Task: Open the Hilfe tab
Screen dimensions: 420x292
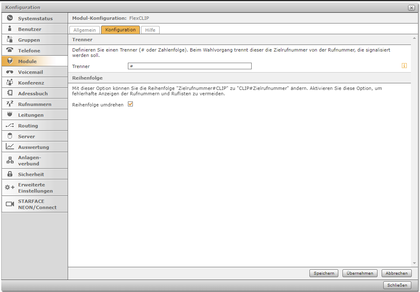Action: pos(150,30)
